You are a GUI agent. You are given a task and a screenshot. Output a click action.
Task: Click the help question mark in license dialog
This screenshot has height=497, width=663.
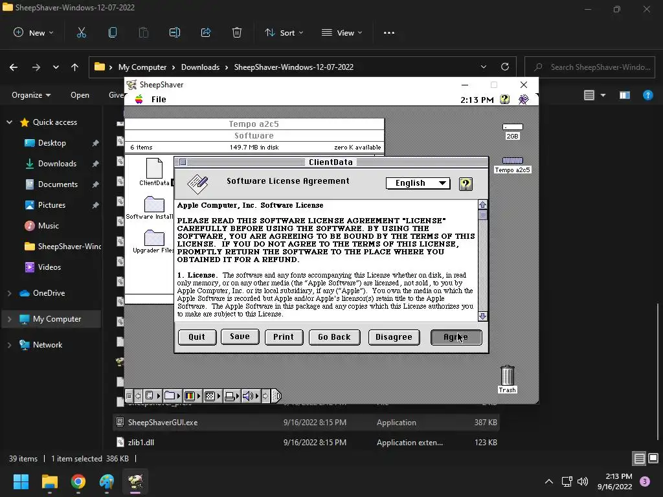point(466,184)
